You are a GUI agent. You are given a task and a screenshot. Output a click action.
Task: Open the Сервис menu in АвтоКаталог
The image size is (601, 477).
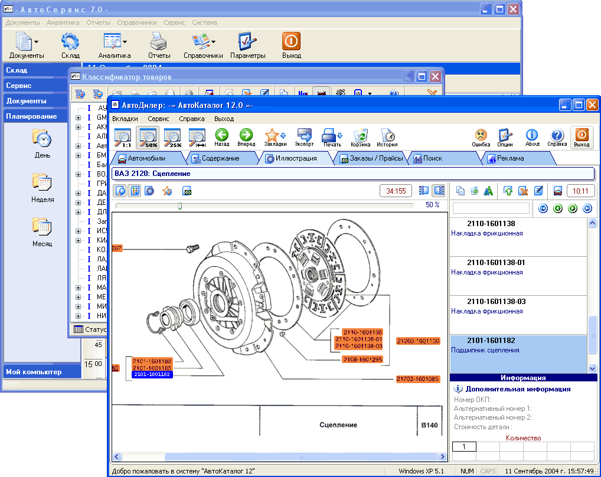(x=158, y=119)
